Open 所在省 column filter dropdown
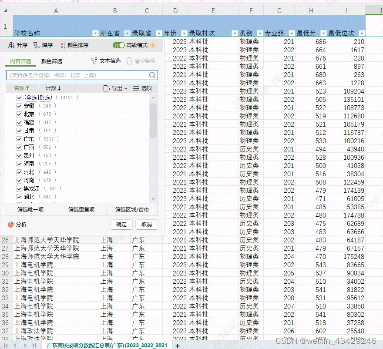 (127, 33)
